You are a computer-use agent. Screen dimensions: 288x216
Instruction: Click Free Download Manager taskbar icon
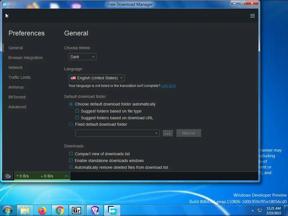tap(112, 210)
